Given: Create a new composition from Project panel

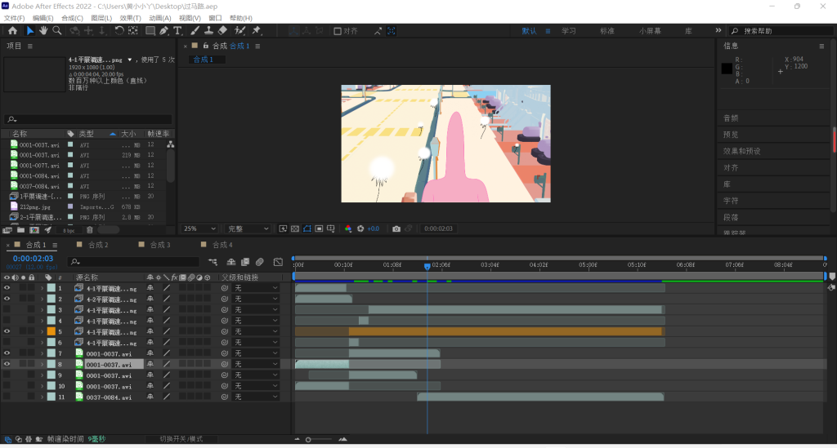Looking at the screenshot, I should point(34,230).
